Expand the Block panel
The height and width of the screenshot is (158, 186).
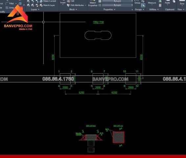(73, 10)
